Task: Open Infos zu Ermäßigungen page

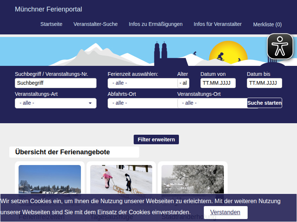Action: click(156, 24)
